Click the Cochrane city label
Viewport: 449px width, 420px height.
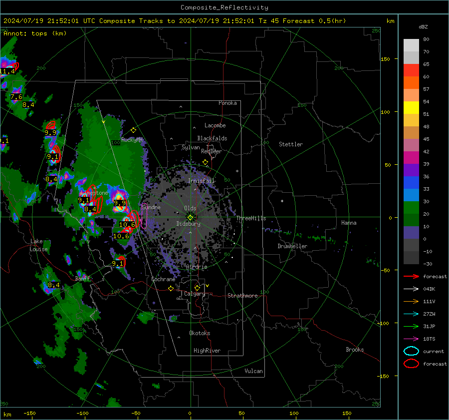pos(163,279)
